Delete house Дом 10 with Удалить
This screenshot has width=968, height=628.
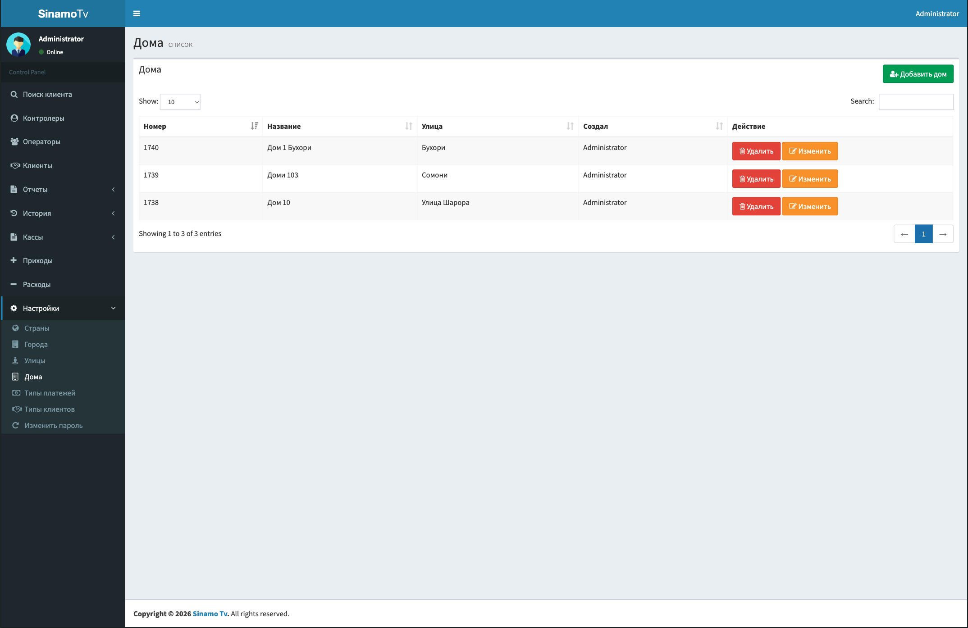[x=756, y=206]
